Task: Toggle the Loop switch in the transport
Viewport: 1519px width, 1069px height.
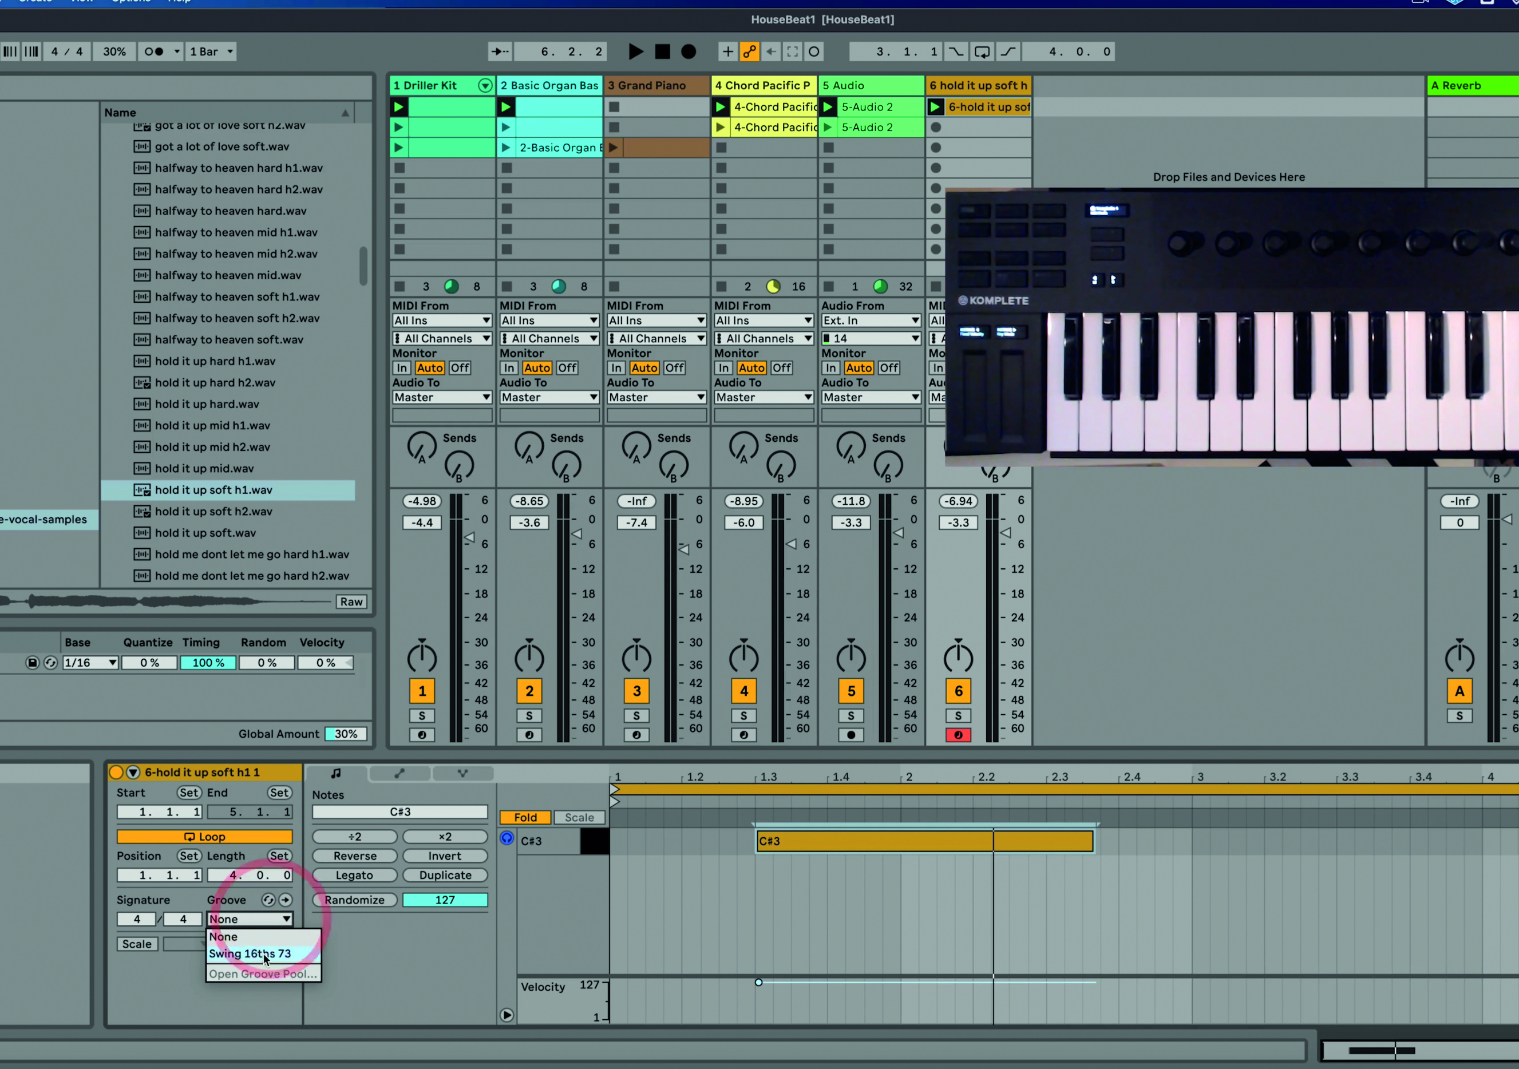Action: [983, 52]
